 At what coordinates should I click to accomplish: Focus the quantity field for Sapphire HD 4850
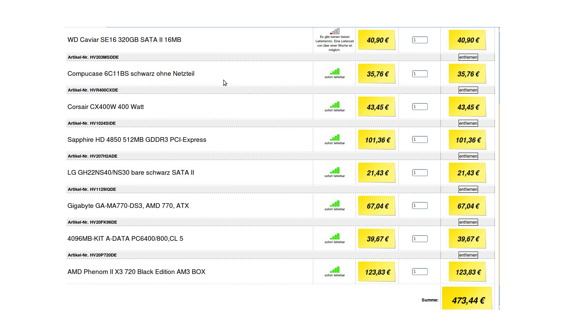click(420, 139)
